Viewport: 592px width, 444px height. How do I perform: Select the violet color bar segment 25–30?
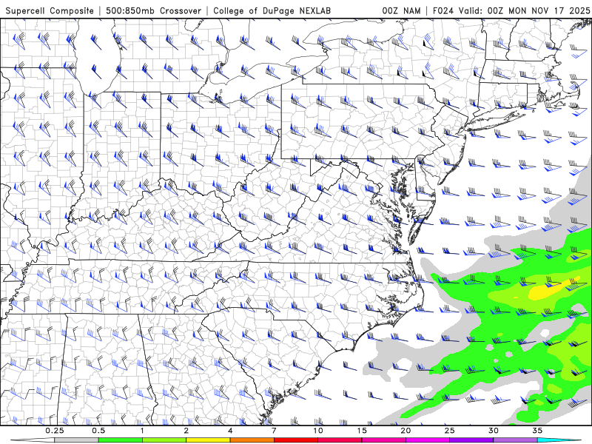[471, 440]
